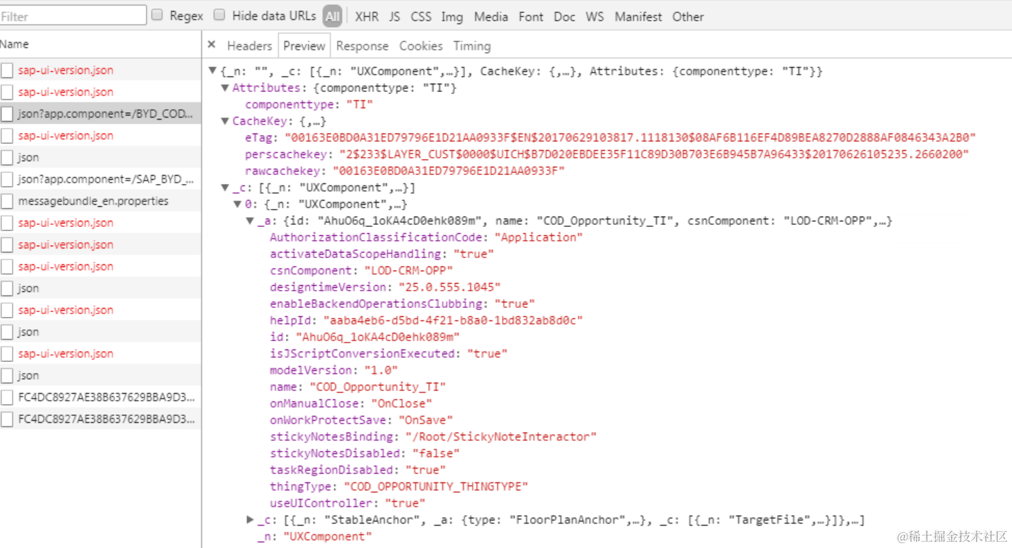1012x548 pixels.
Task: Click the activateDataScopeHandling property
Action: [x=382, y=253]
